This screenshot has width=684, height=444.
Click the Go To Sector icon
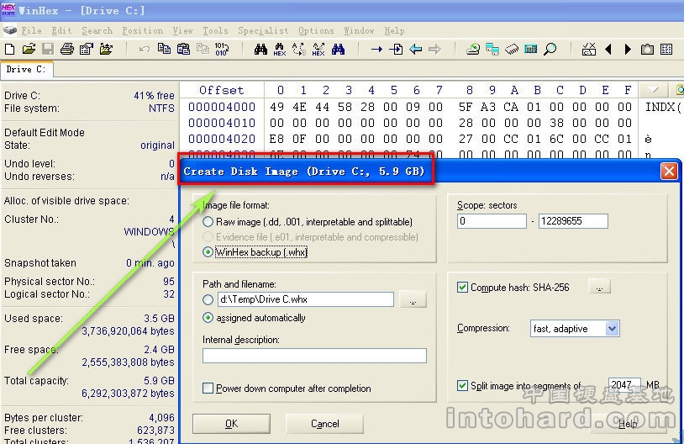396,49
